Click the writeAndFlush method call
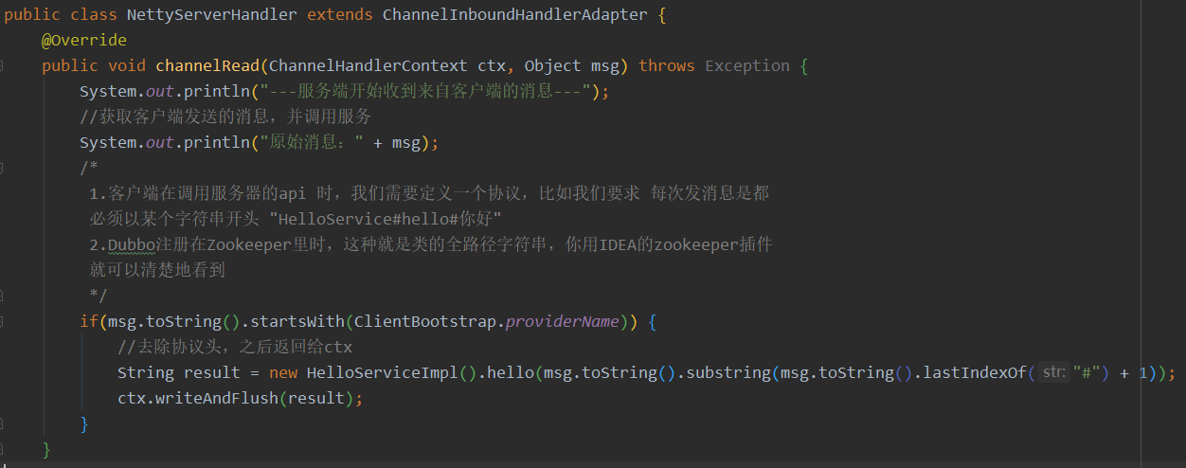 coord(217,398)
